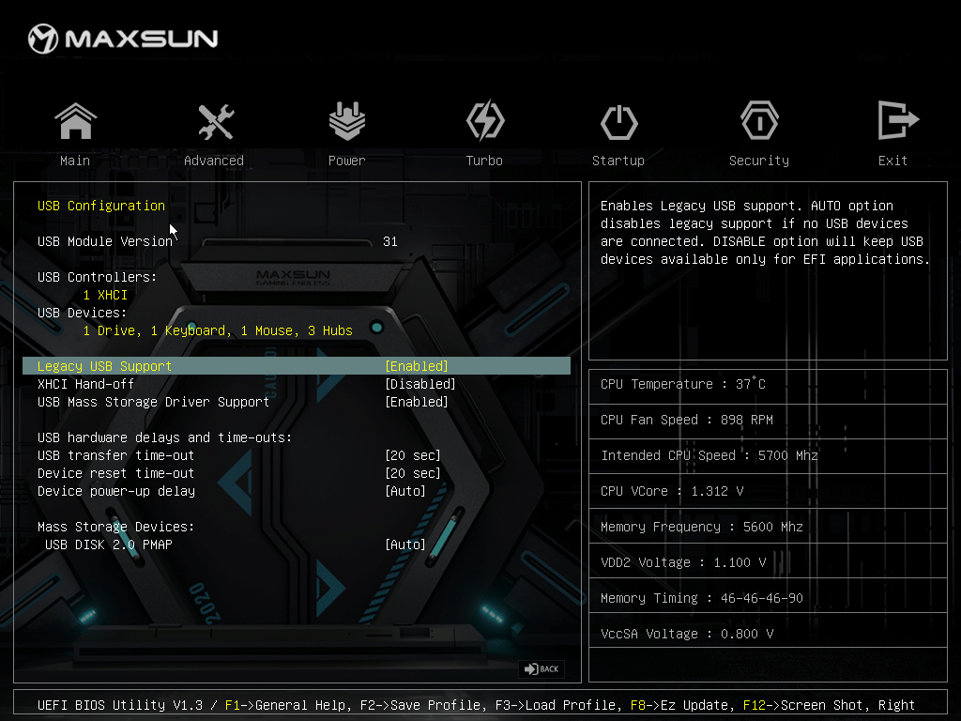Viewport: 961px width, 721px height.
Task: Select the XHCI Hand-off row label
Action: (x=85, y=384)
